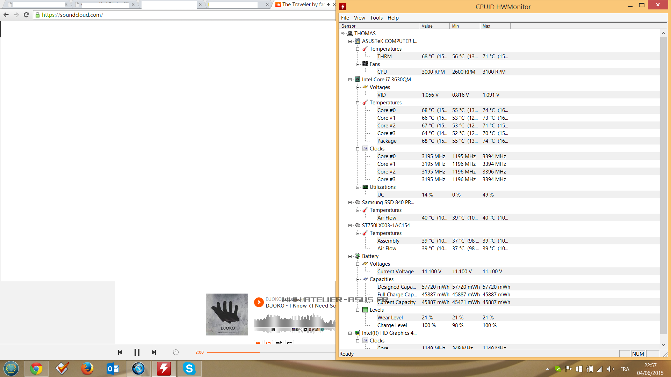Pause the SoundCloud track playback
The image size is (671, 377).
coord(137,352)
